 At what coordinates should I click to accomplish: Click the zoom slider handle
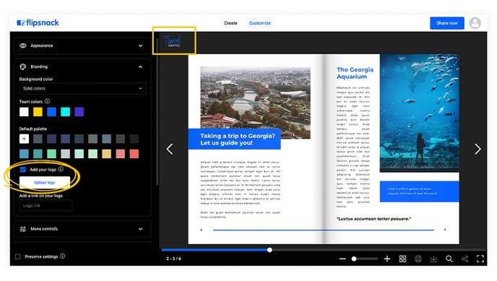coord(354,259)
